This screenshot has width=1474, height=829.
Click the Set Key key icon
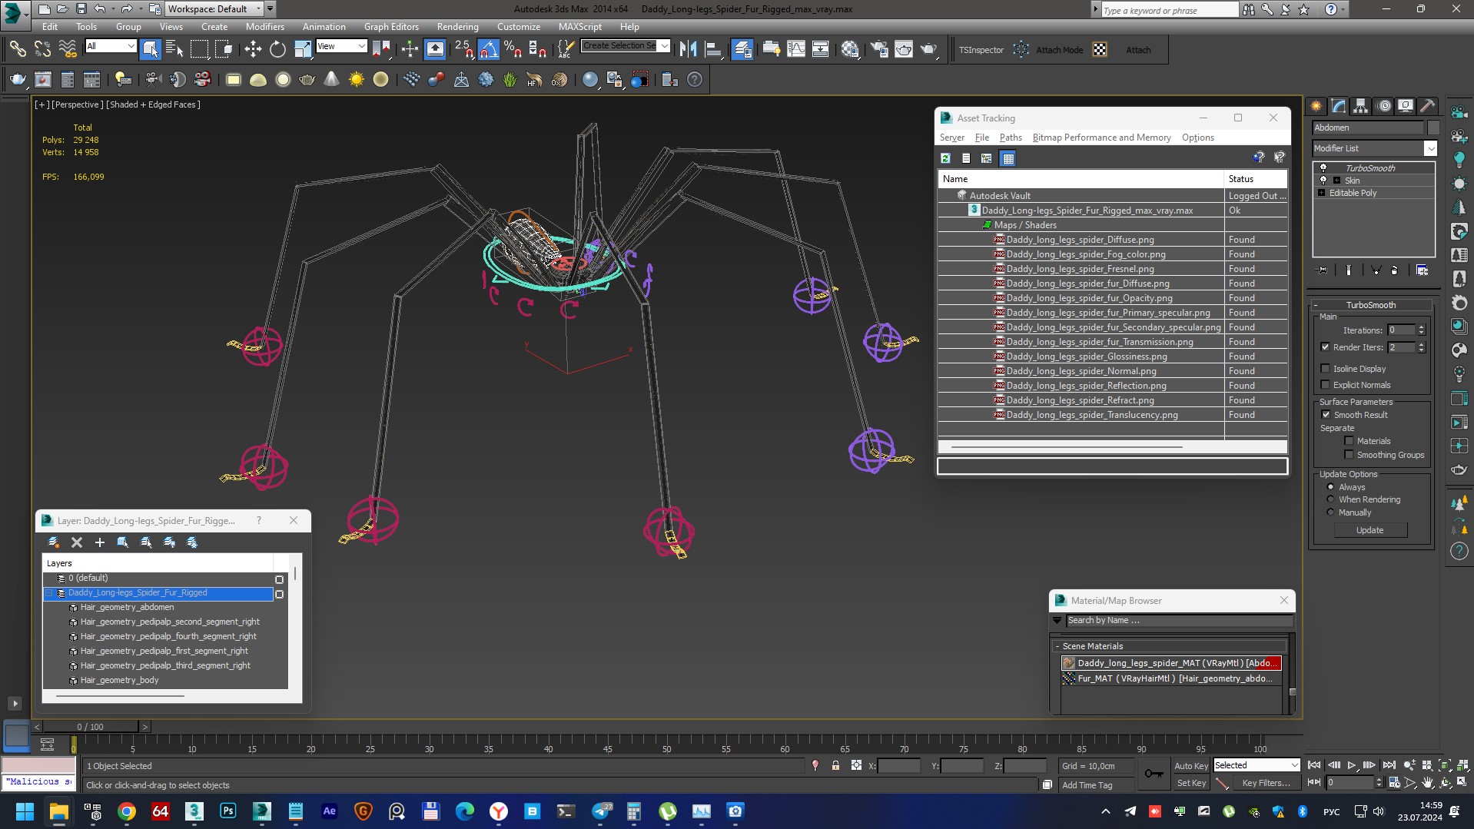(1154, 774)
